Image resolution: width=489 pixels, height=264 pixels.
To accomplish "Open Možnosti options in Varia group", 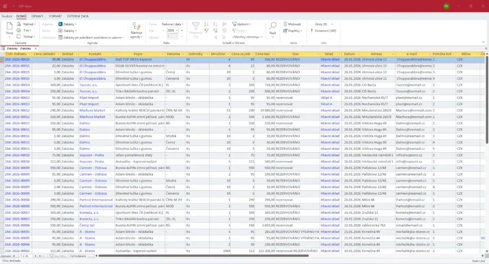I will (292, 24).
